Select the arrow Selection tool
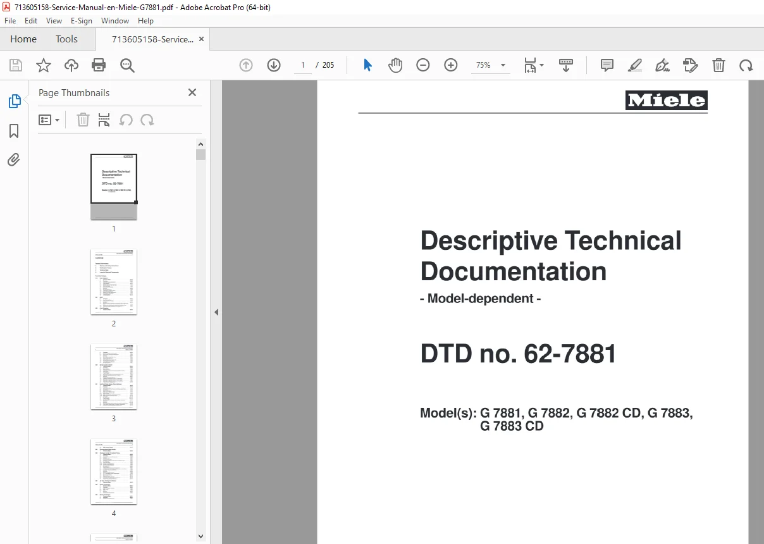Image resolution: width=764 pixels, height=544 pixels. pyautogui.click(x=367, y=65)
